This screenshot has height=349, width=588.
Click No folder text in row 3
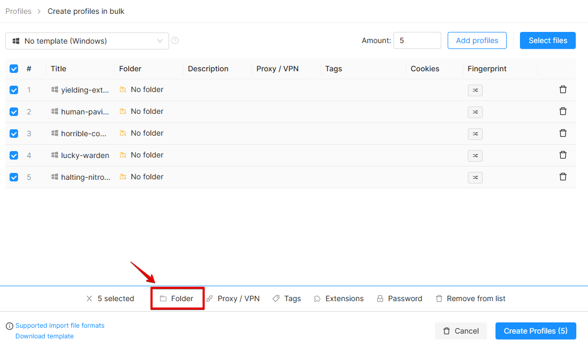pos(147,133)
